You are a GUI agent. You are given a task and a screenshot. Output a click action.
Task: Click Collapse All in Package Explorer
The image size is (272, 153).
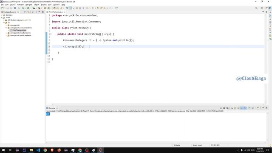pos(25,12)
